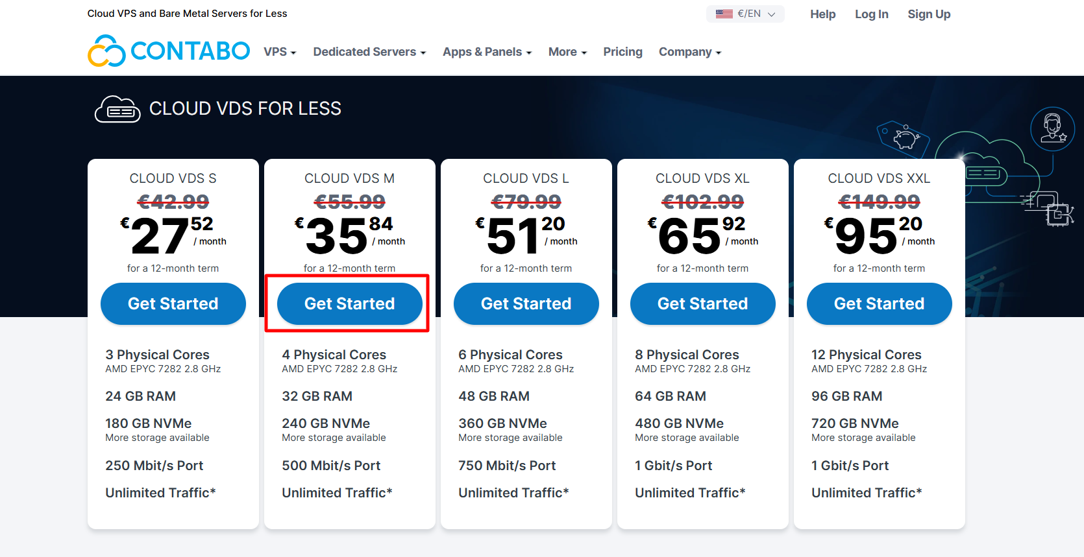Click the €95.20 monthly price
Viewport: 1084px width, 557px height.
tap(880, 235)
